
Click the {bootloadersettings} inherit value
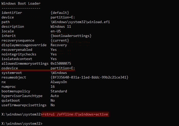pos(71,36)
